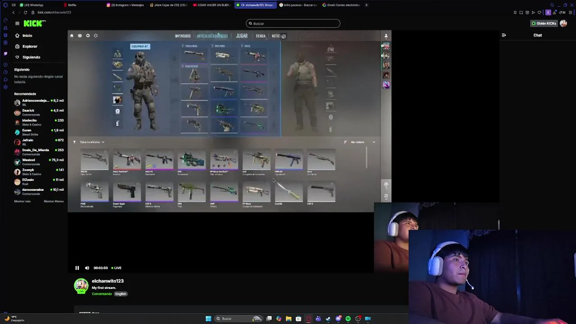The image size is (576, 324).
Task: Select INVENTARIO tab in game menu
Action: (183, 36)
